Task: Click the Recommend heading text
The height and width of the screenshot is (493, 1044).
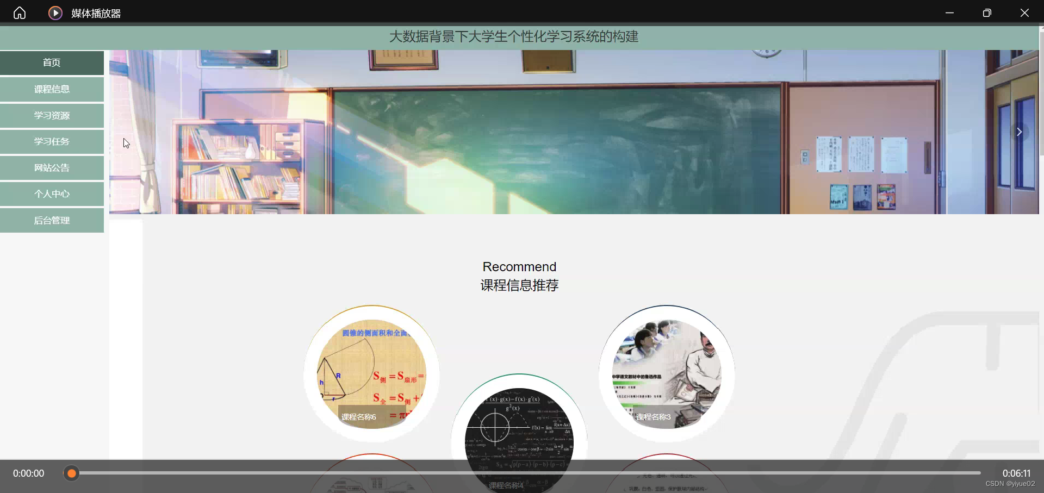Action: coord(519,267)
